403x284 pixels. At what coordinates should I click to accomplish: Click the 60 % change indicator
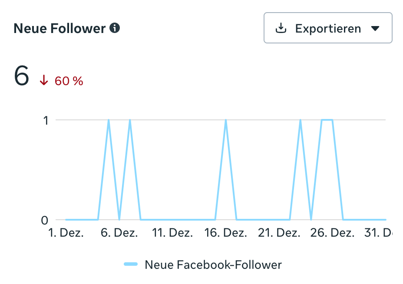tap(69, 81)
